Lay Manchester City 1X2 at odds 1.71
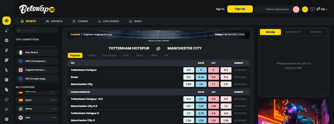 click(226, 84)
